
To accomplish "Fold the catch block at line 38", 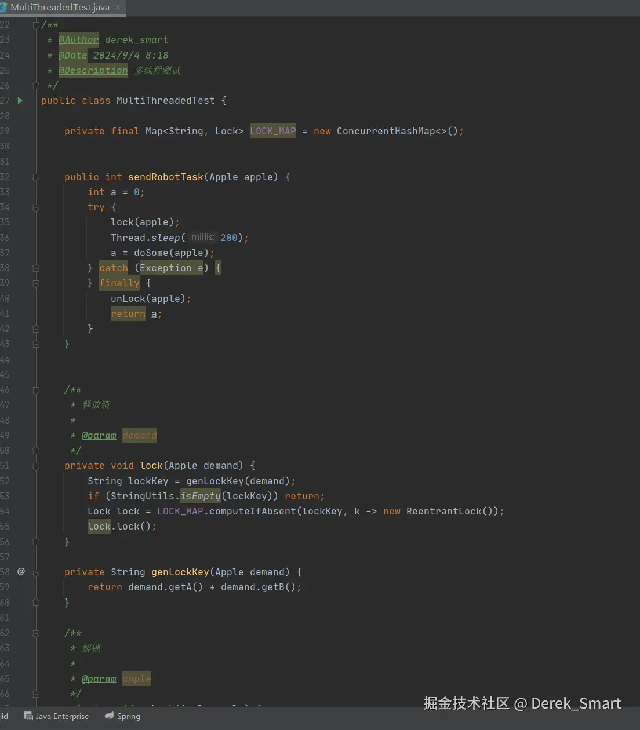I will tap(36, 268).
